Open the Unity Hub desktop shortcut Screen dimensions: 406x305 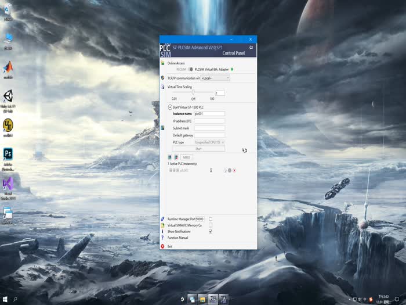(x=8, y=98)
